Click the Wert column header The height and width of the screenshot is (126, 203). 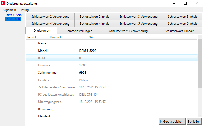point(93,37)
